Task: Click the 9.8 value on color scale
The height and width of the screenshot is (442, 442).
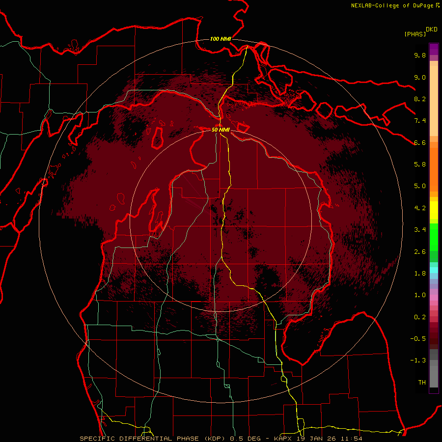Action: tap(420, 55)
